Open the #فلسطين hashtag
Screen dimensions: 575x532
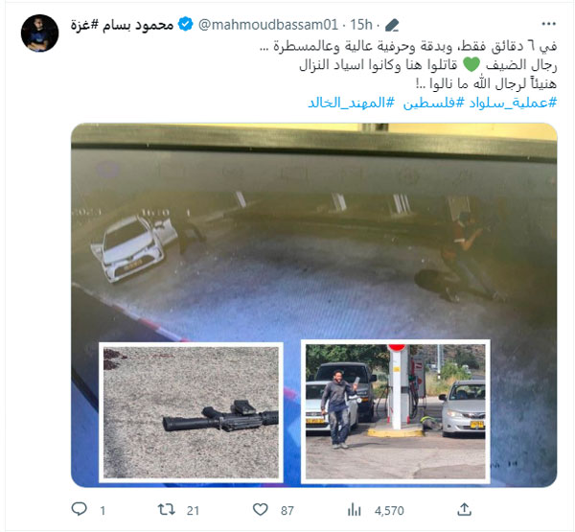point(434,103)
